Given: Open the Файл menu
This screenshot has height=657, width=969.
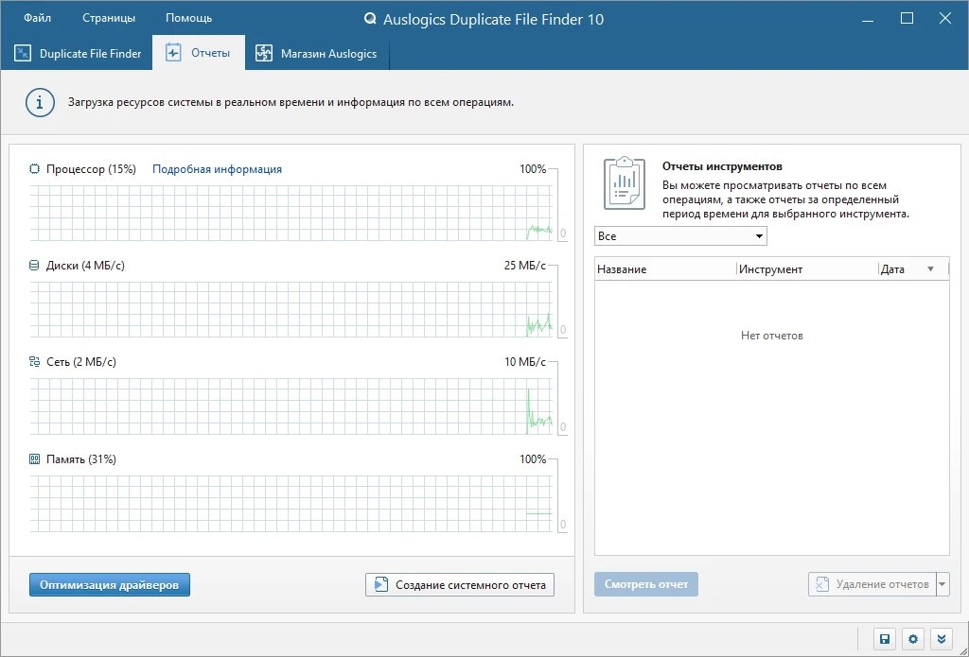Looking at the screenshot, I should pos(38,18).
